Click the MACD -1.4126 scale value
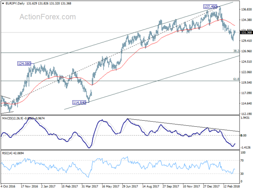Screen dimensions: 253x190 tap(245, 147)
